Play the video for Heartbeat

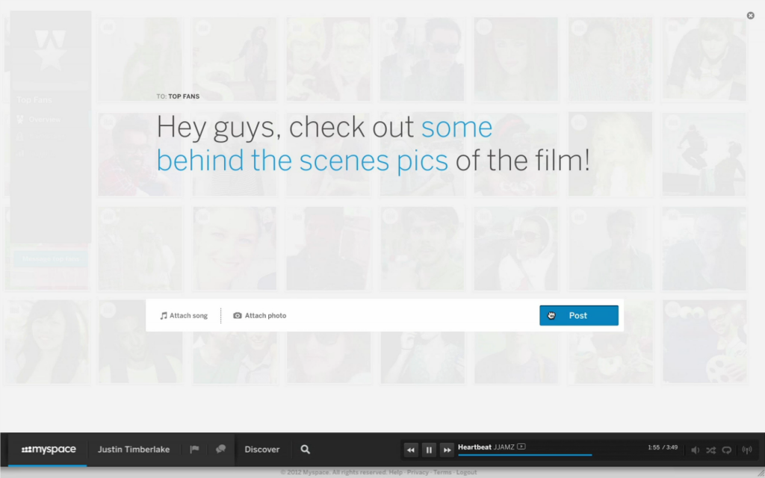coord(521,447)
